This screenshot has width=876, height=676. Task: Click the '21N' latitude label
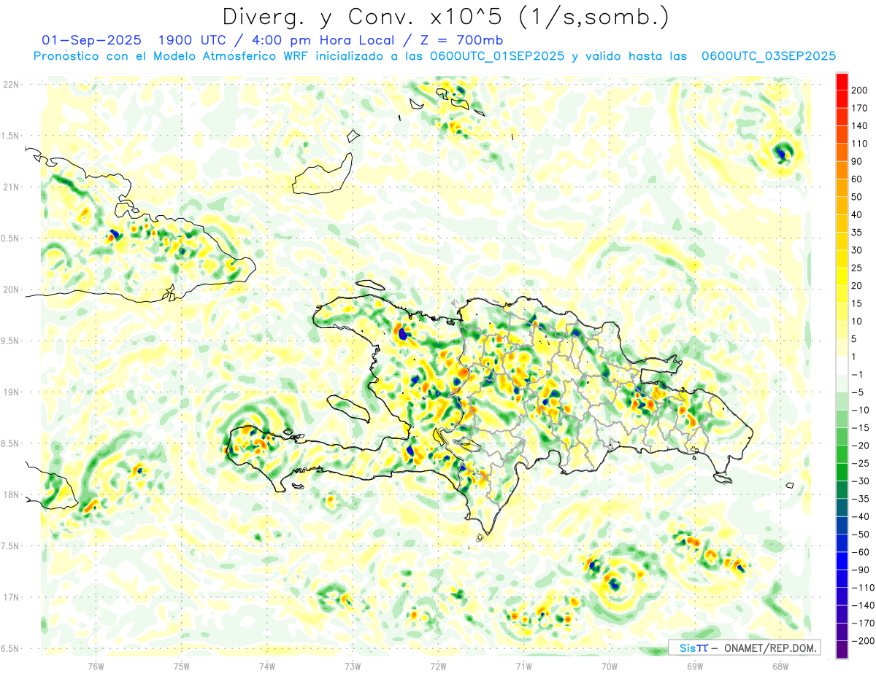tap(11, 187)
